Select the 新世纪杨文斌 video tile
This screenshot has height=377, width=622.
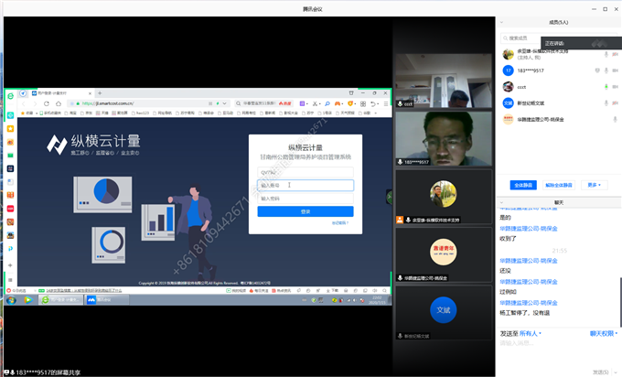pyautogui.click(x=444, y=313)
